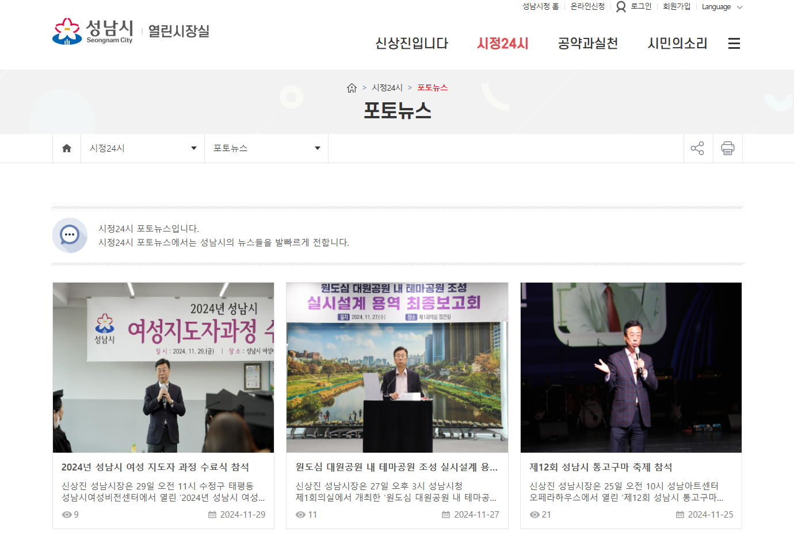Screen dimensions: 794x540
Task: Click the date 2024-11-25
Action: click(x=711, y=515)
